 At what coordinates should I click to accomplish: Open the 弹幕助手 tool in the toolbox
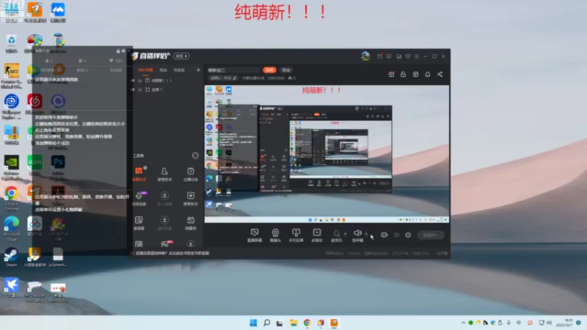click(139, 174)
